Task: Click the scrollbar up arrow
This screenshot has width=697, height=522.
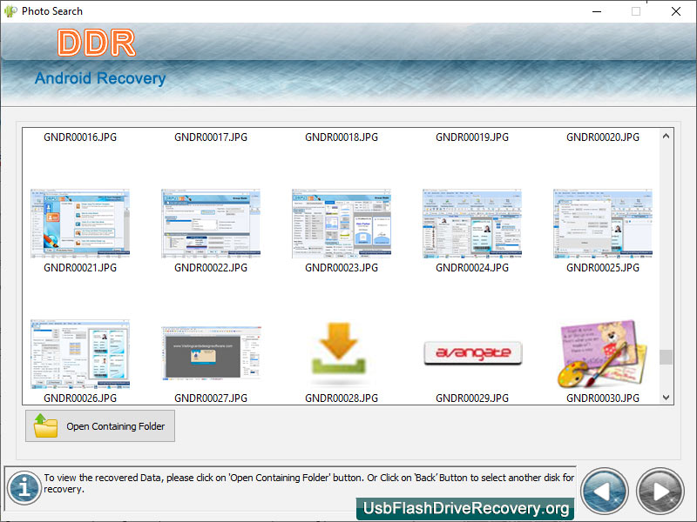Action: 666,136
